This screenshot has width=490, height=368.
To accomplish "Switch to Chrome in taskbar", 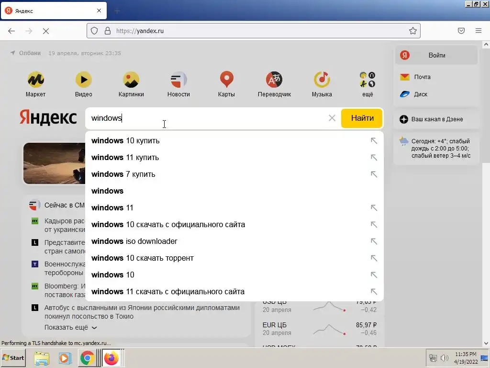I will (88, 358).
